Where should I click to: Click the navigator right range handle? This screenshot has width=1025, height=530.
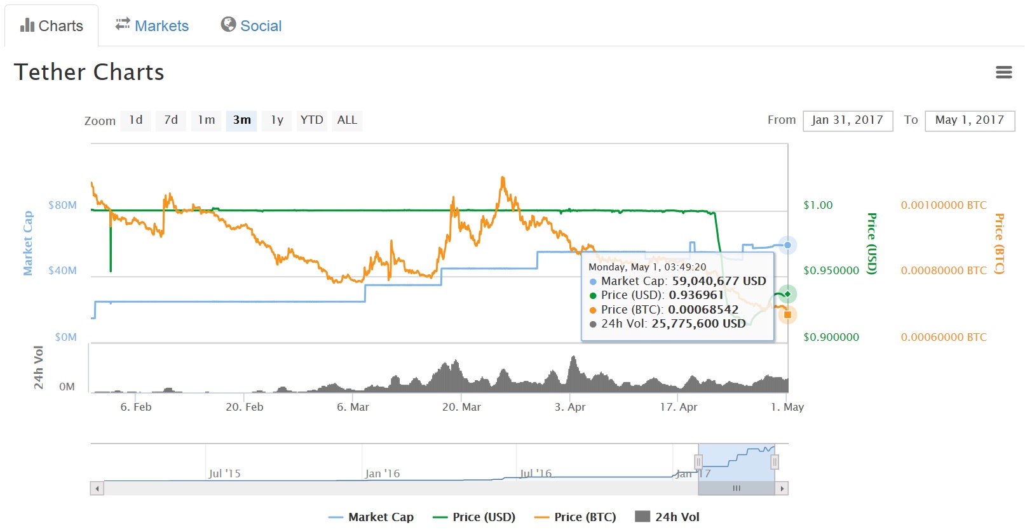point(775,462)
